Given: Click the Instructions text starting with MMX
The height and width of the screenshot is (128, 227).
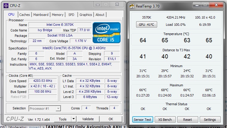Looking at the screenshot, I should 74,66.
